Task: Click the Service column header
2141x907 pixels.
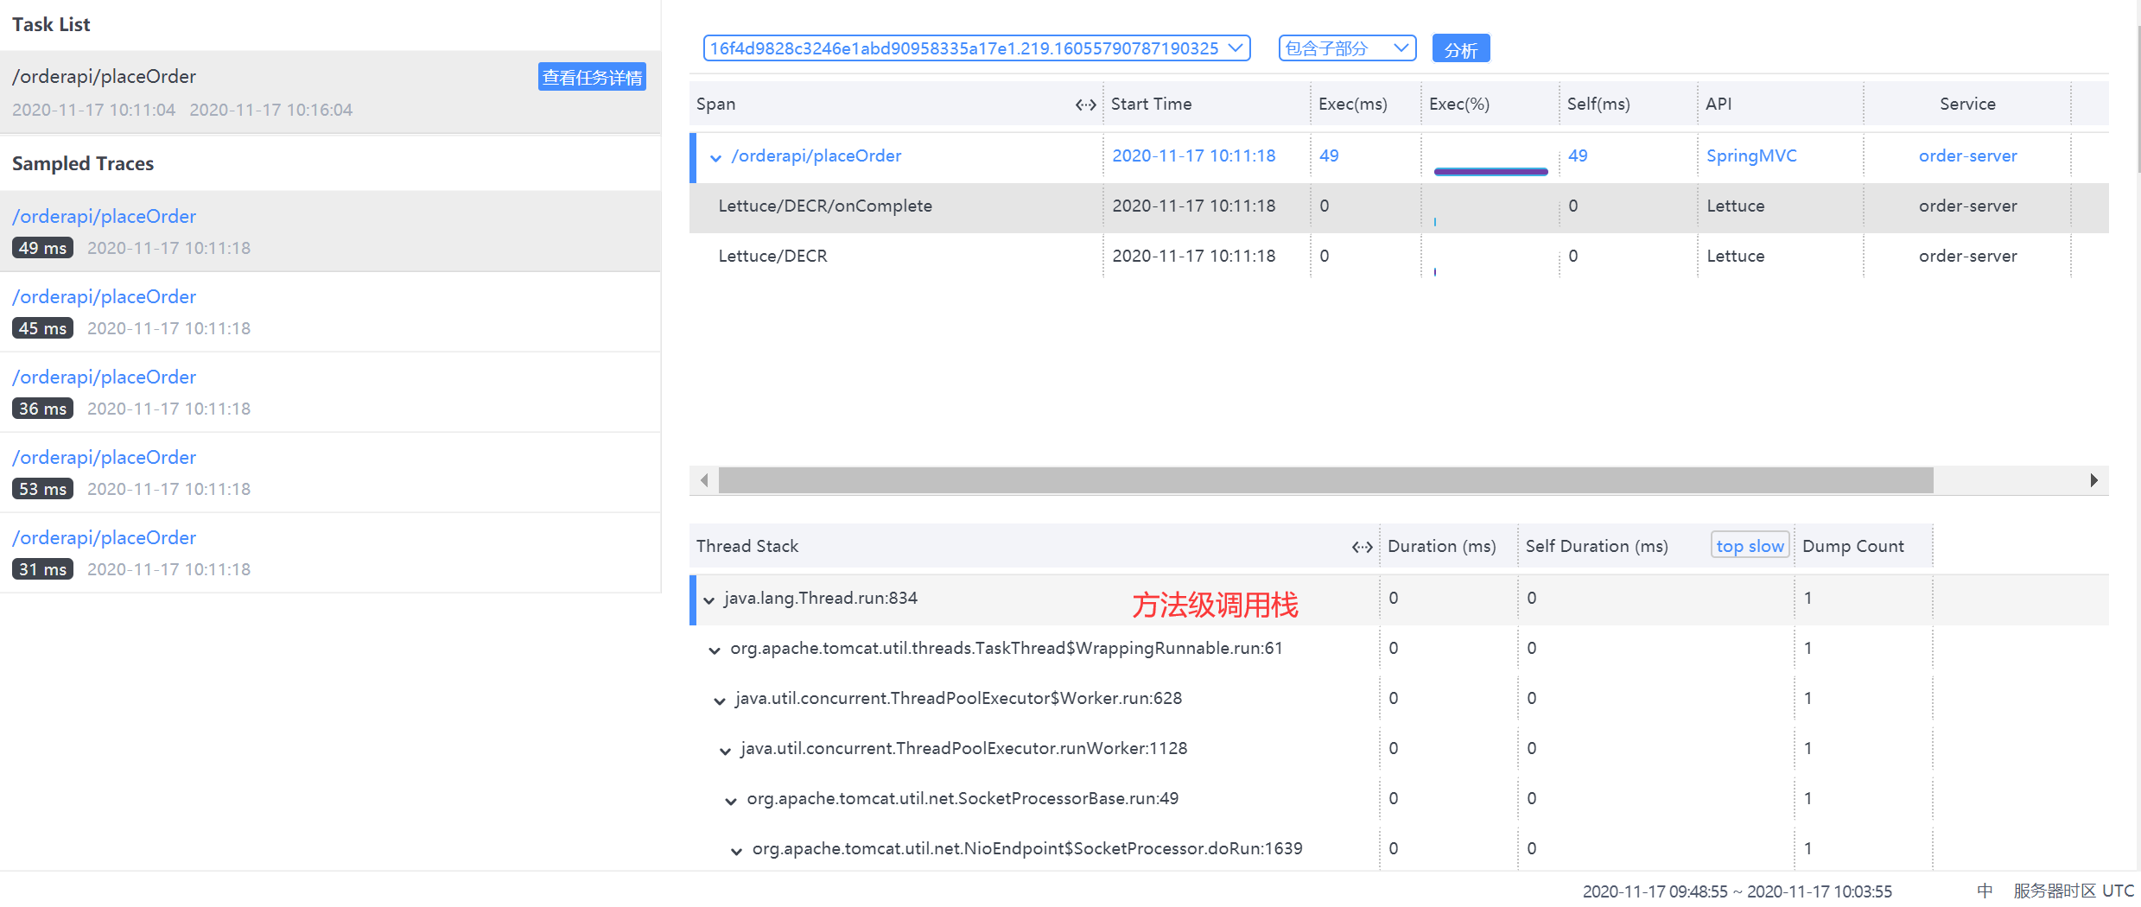Action: coord(1967,104)
